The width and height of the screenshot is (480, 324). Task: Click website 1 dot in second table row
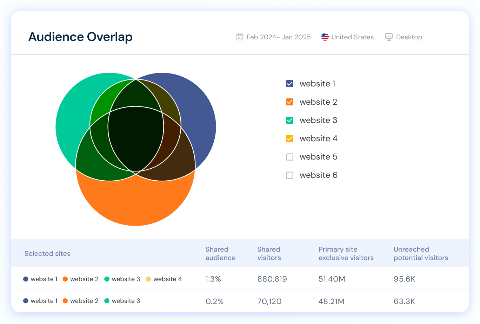[x=25, y=301]
